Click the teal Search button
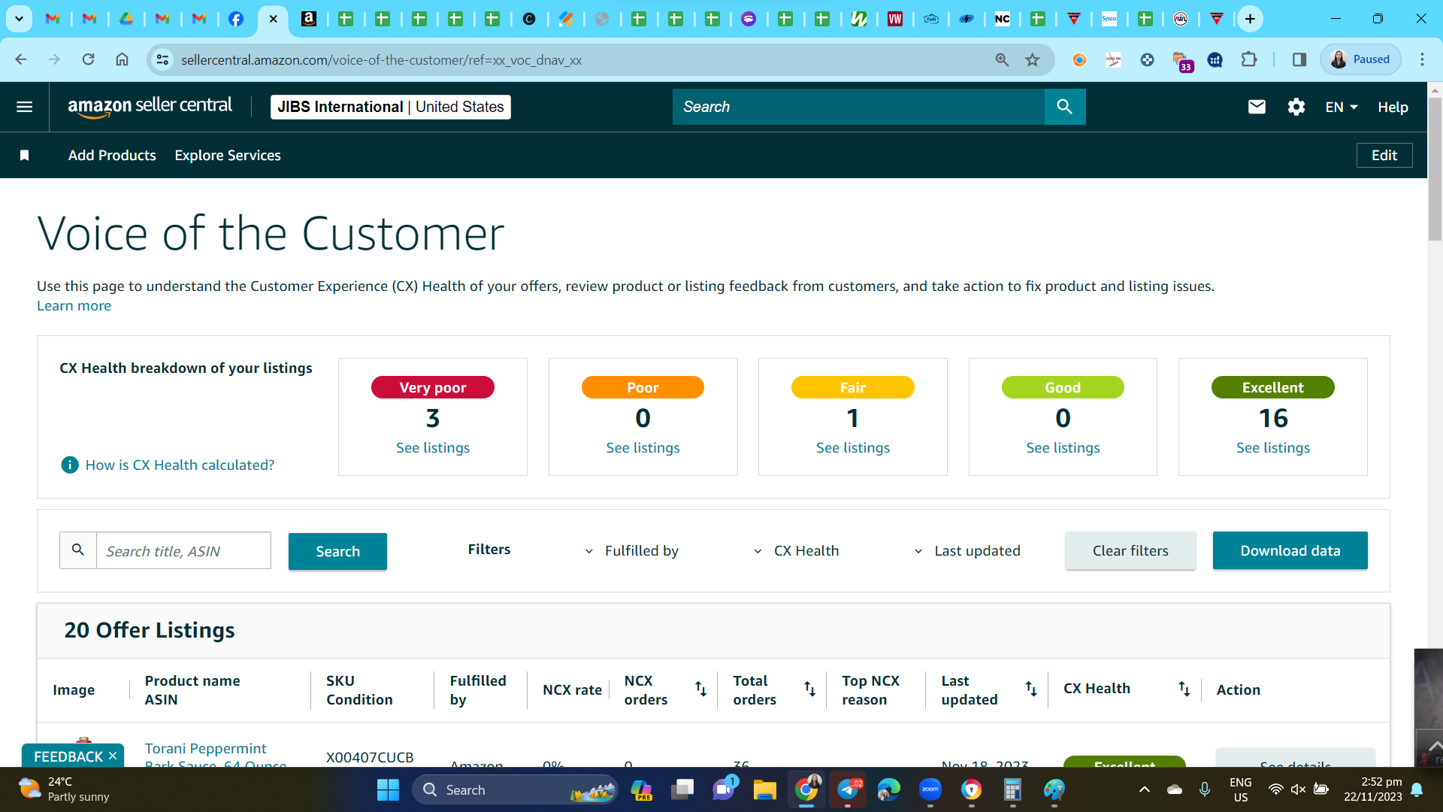 (x=337, y=551)
